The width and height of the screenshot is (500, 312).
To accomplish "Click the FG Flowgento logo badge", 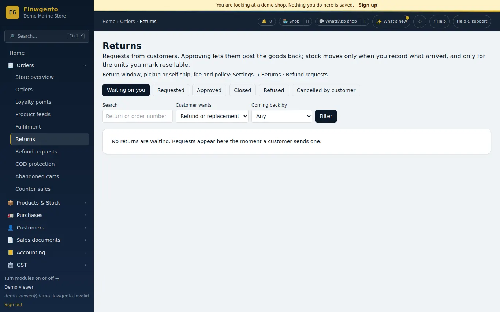I will click(x=12, y=12).
